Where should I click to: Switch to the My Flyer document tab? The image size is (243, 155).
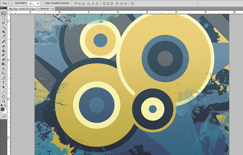pyautogui.click(x=29, y=9)
